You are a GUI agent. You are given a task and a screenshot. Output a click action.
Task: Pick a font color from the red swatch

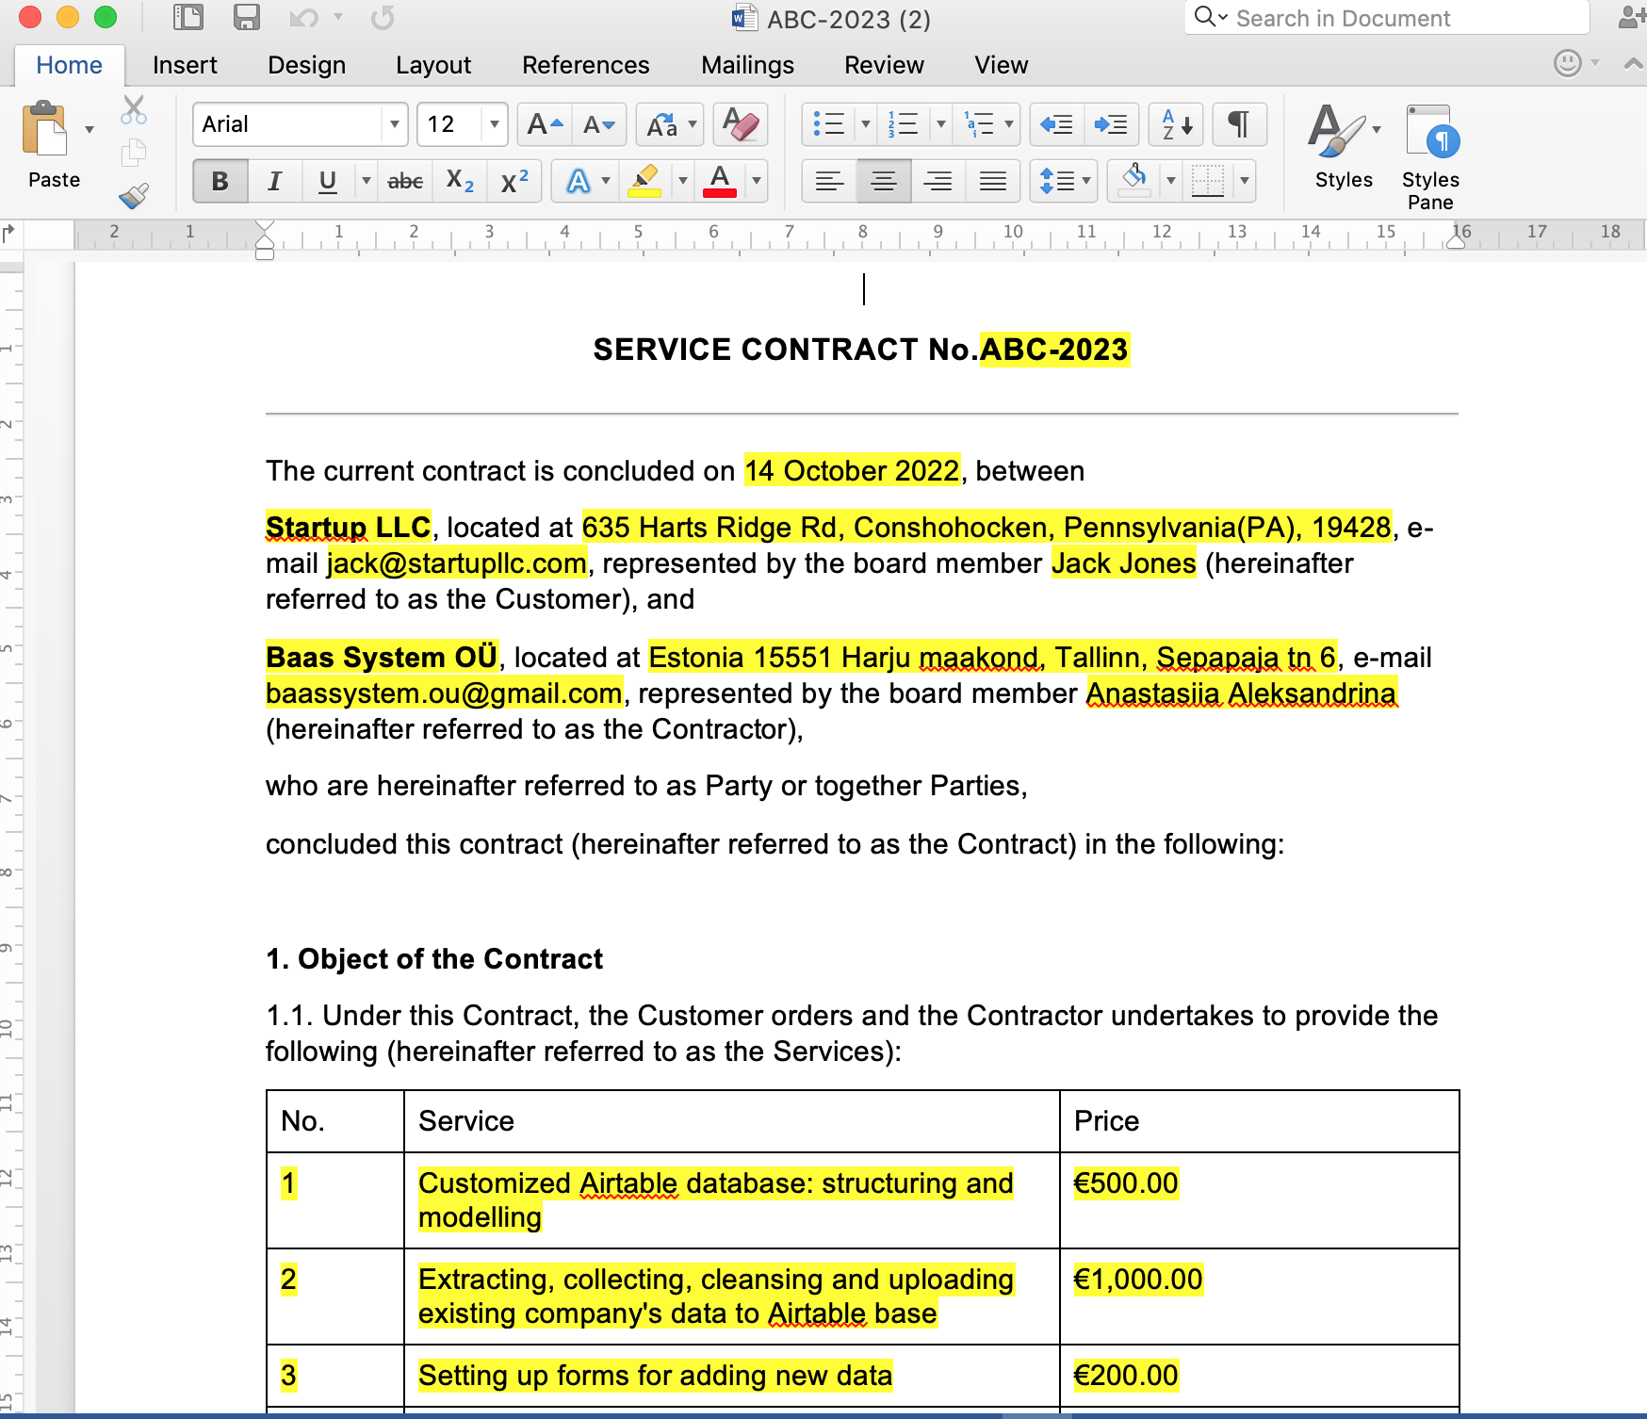(x=719, y=181)
